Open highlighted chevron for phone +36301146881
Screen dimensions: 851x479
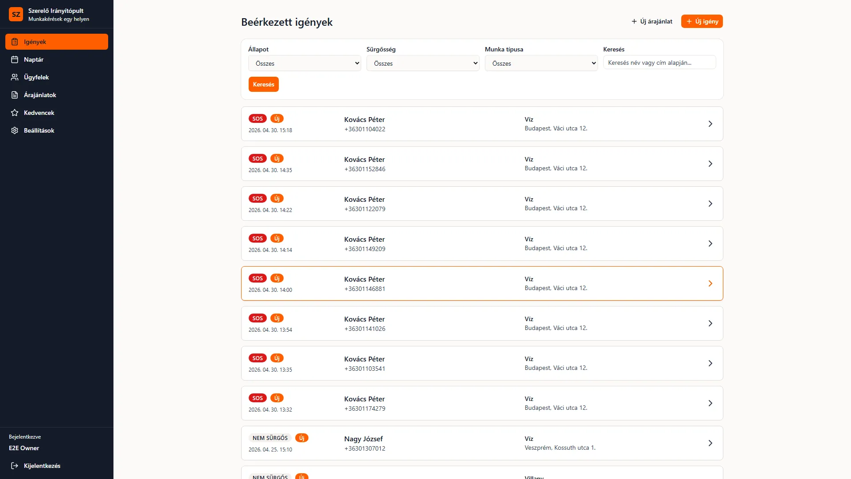click(710, 283)
